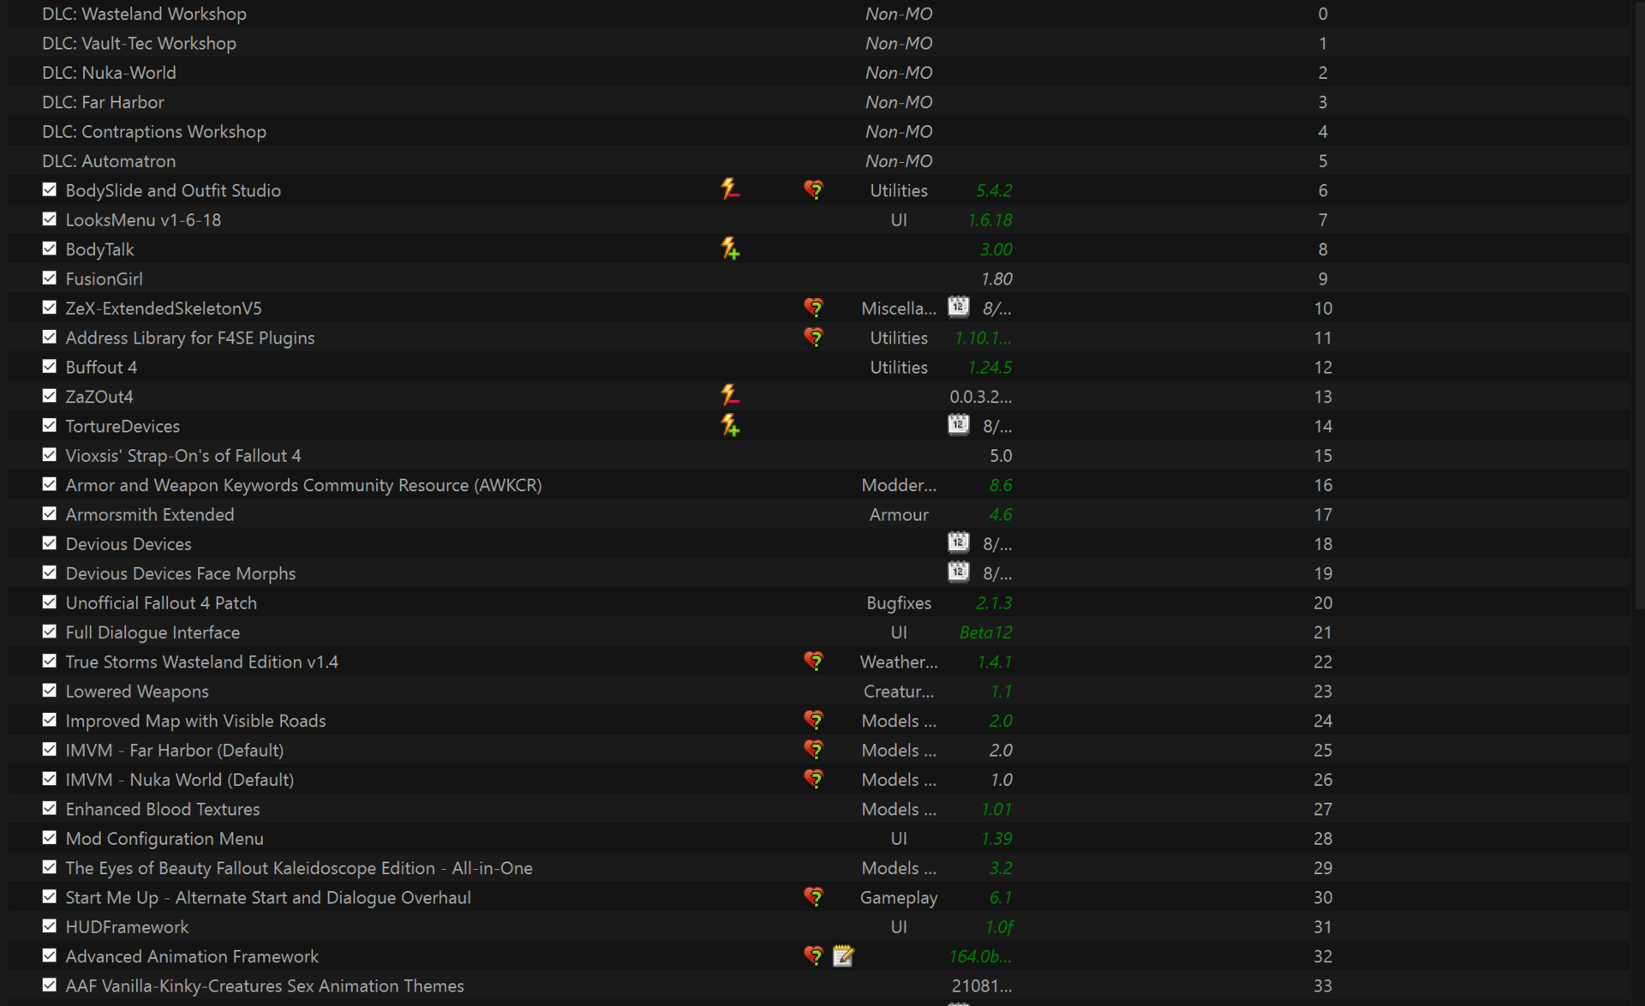Viewport: 1645px width, 1006px height.
Task: Click calendar icon for TortureDevices row
Action: coord(959,425)
